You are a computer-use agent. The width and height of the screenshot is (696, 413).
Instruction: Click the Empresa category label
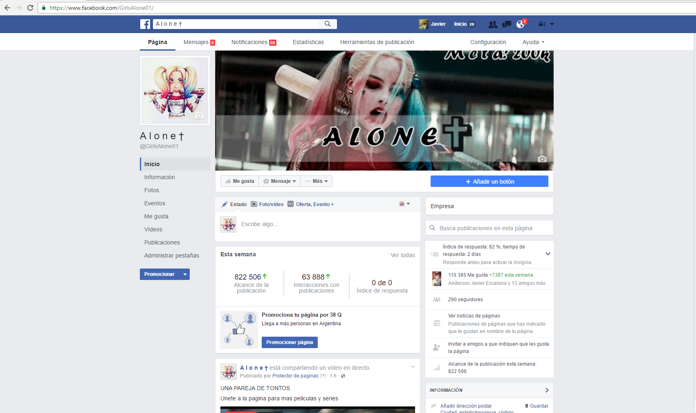[442, 206]
